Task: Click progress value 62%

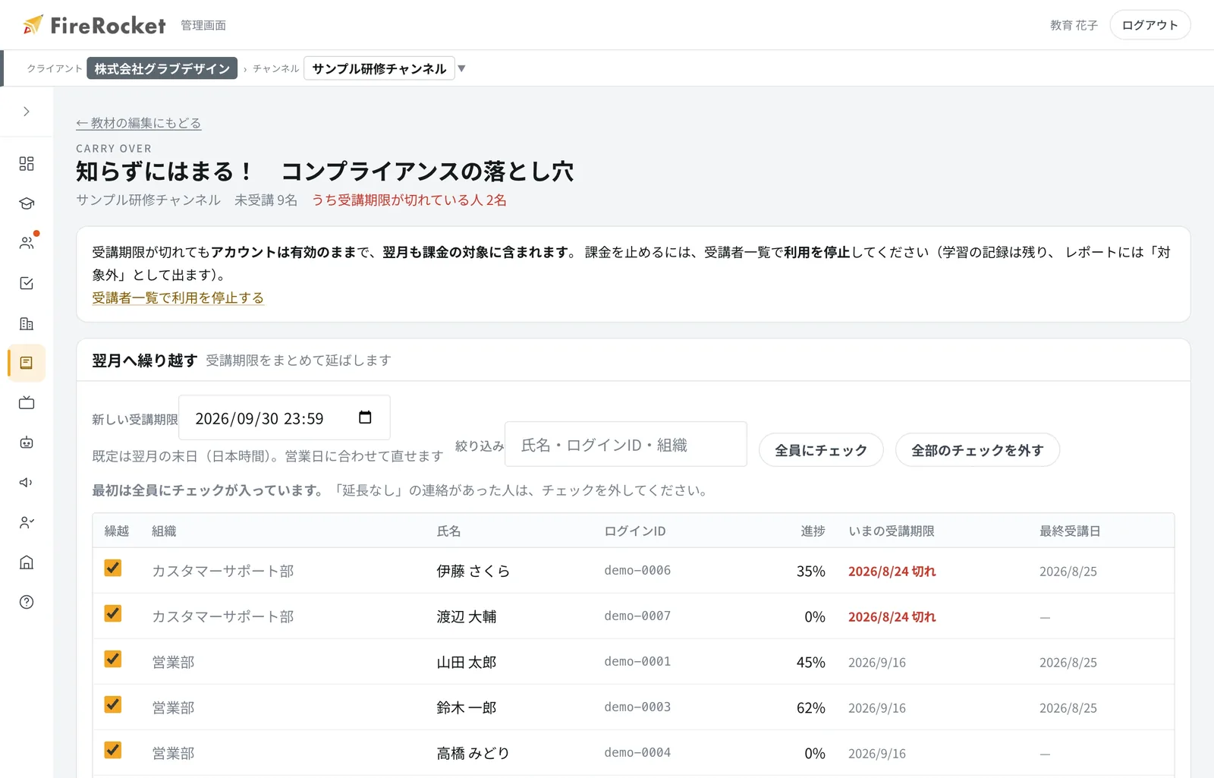Action: point(811,707)
